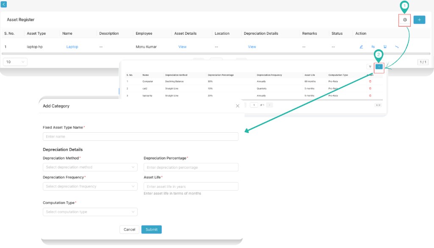This screenshot has width=434, height=248.
Task: Delete the laptop hp category entry
Action: [370, 95]
